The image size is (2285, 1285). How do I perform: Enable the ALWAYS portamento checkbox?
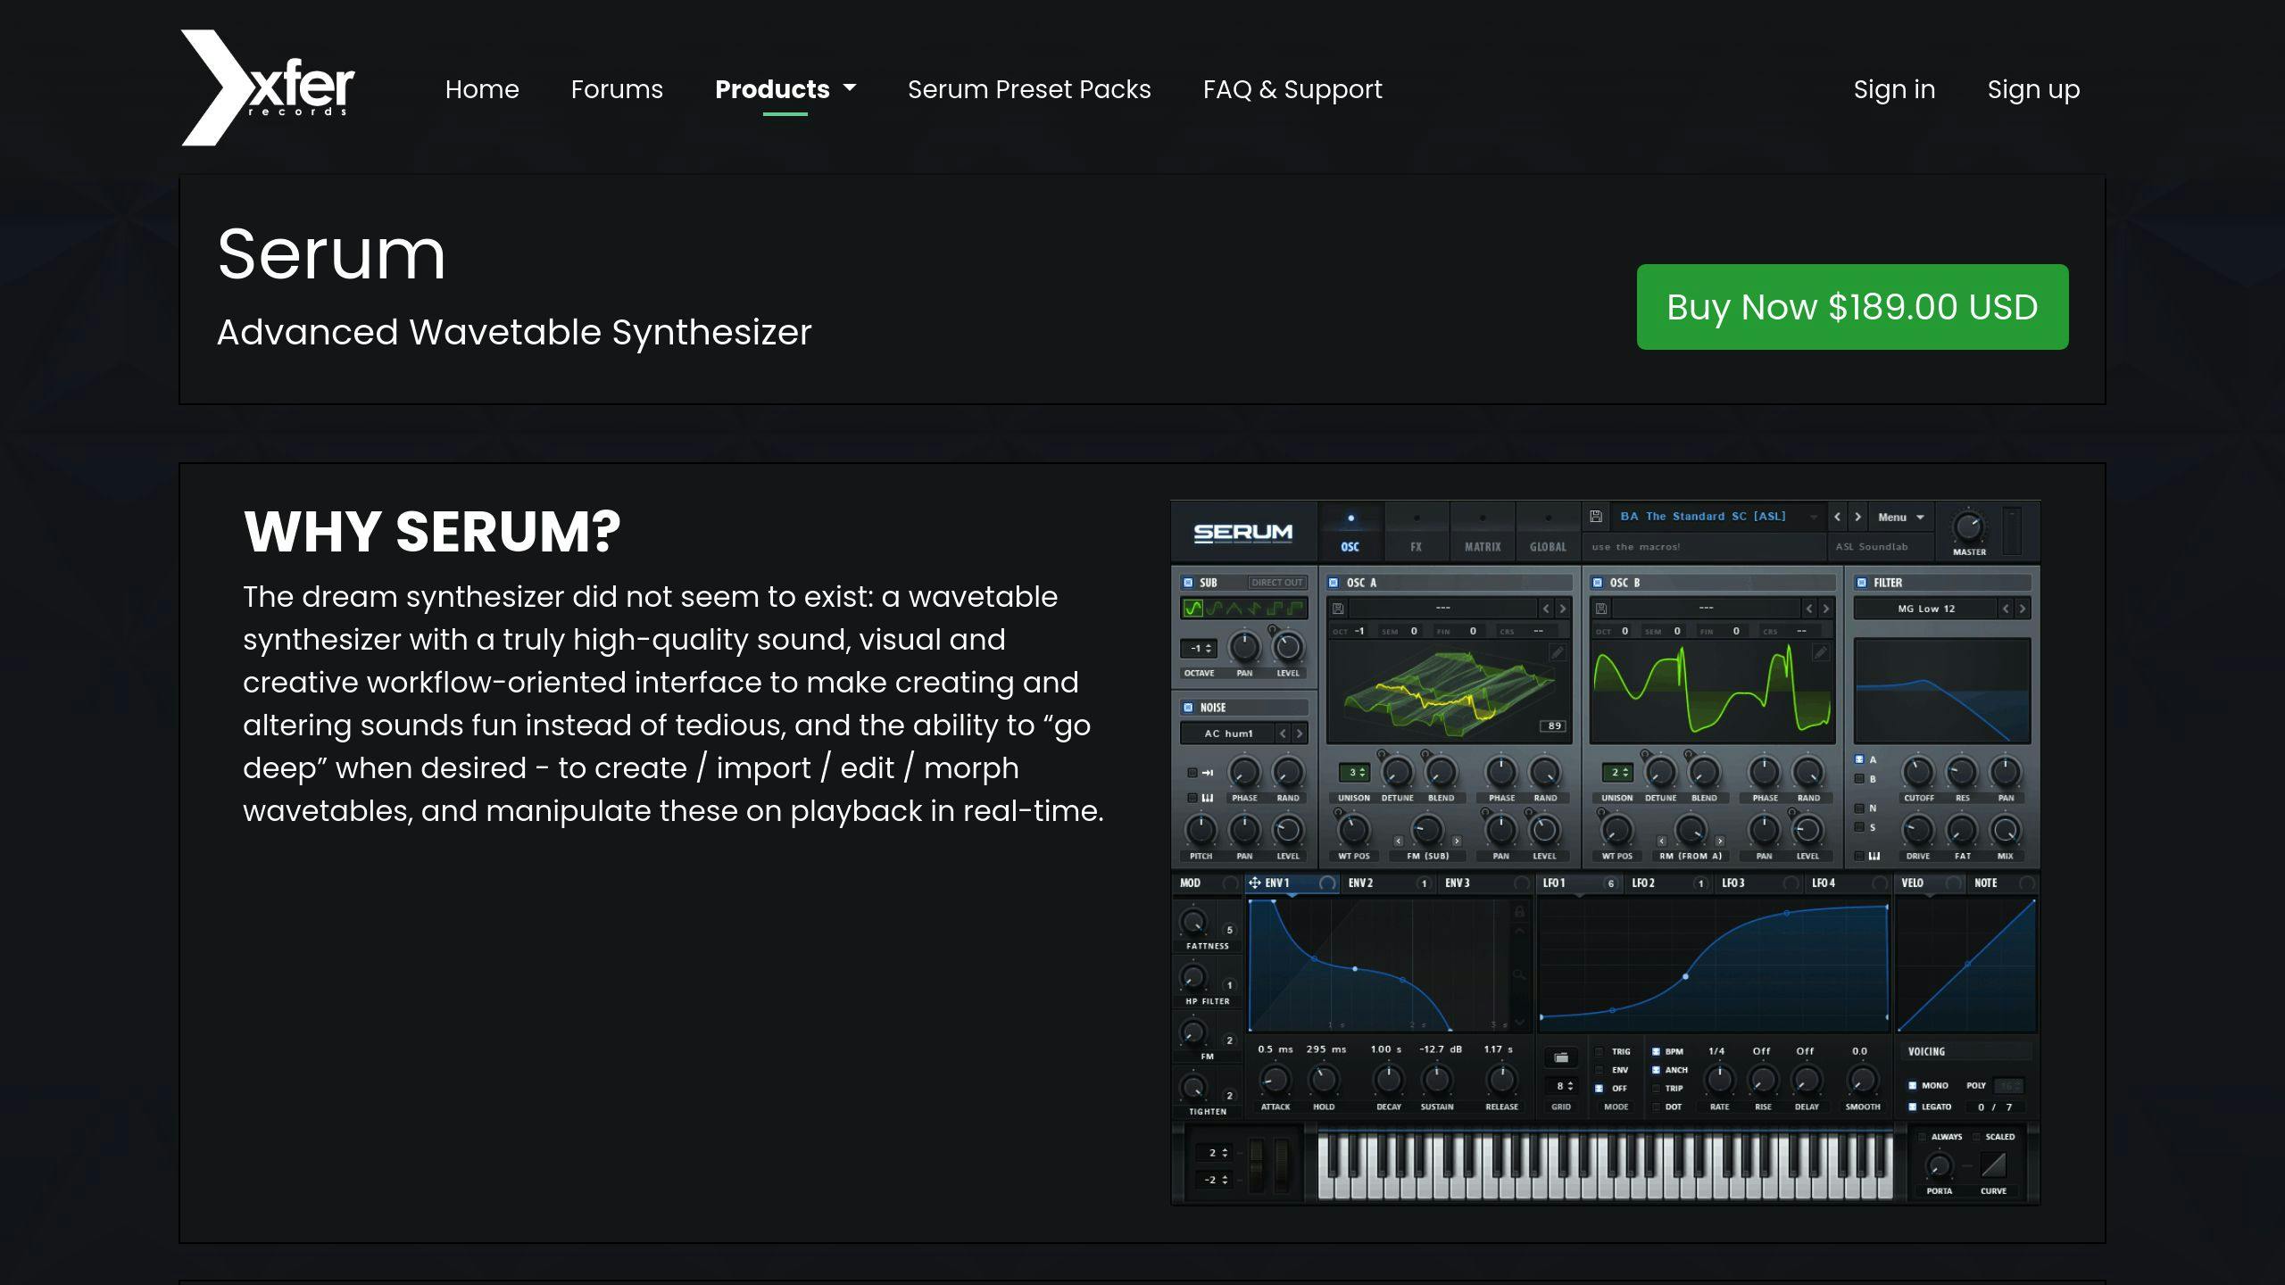(1922, 1137)
